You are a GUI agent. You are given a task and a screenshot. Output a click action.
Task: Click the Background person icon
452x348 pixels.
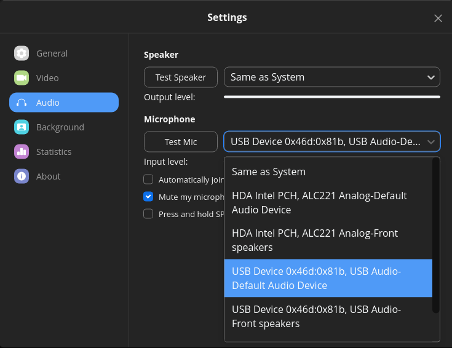click(22, 127)
